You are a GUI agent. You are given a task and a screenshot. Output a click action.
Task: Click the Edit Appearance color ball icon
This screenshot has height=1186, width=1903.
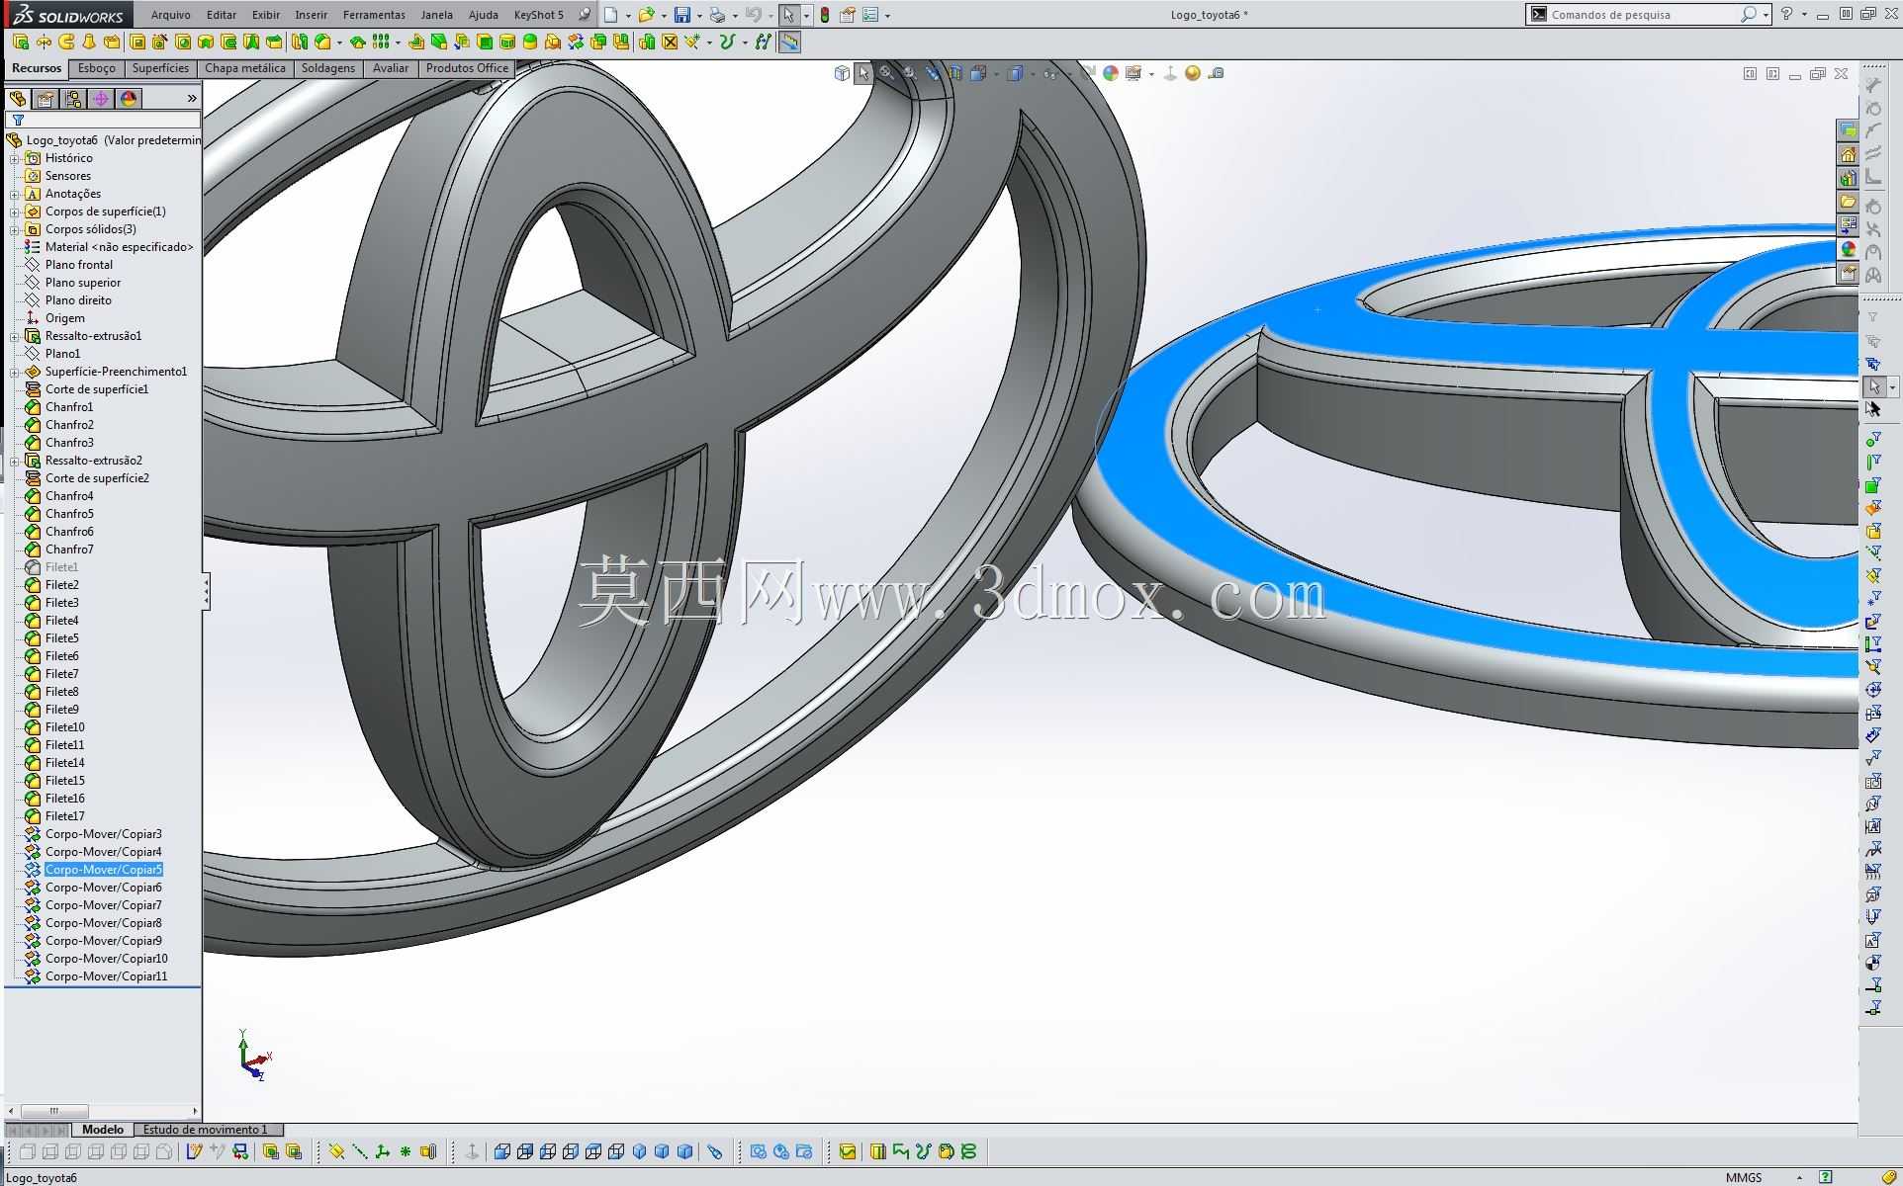[1111, 73]
